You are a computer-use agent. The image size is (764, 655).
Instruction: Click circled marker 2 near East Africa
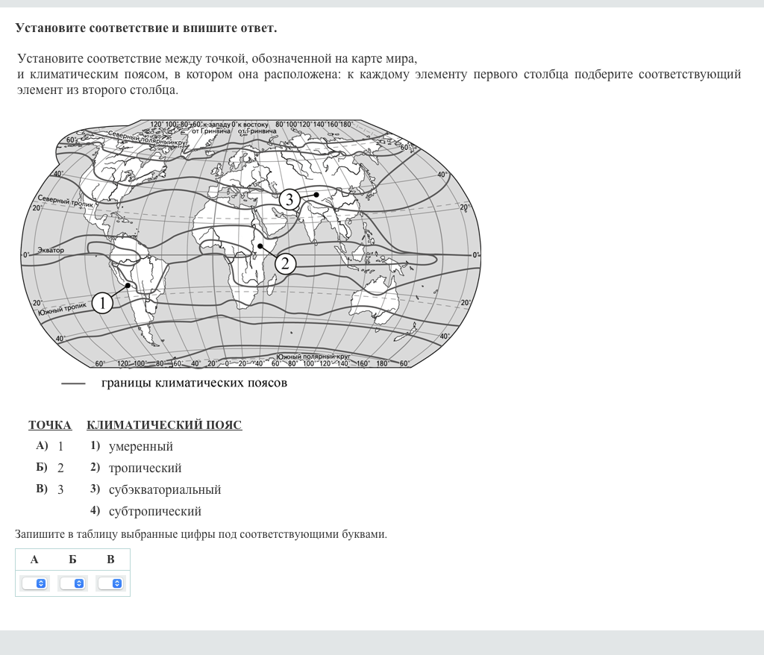coord(286,263)
